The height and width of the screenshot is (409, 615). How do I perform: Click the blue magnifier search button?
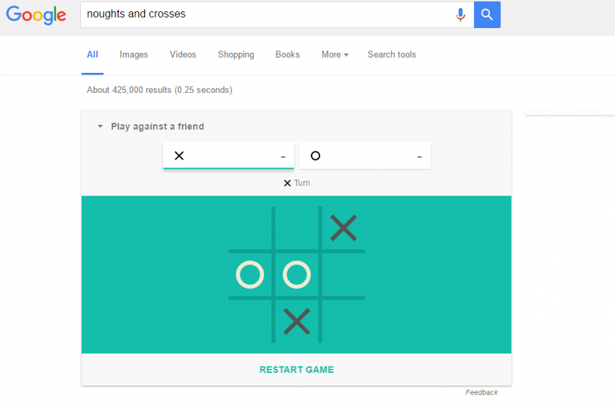pyautogui.click(x=487, y=14)
